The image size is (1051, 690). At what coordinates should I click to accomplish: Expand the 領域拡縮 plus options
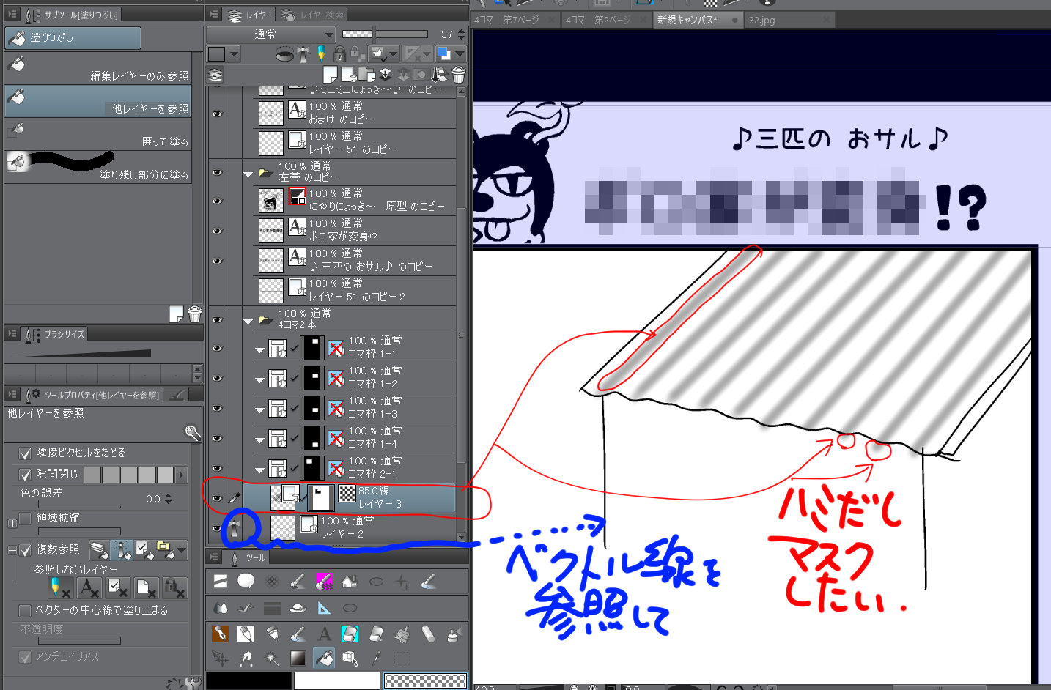(12, 524)
